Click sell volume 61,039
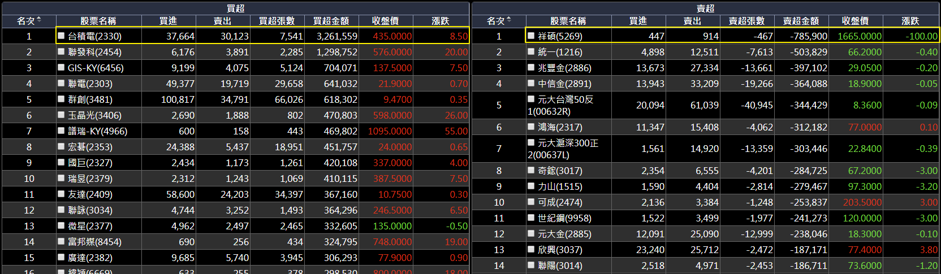This screenshot has height=274, width=941. pyautogui.click(x=704, y=105)
